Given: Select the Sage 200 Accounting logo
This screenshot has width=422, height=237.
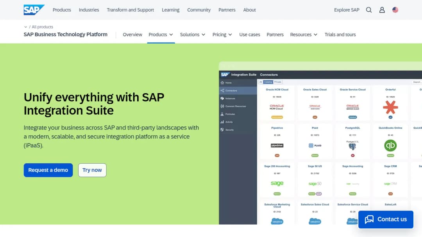Looking at the screenshot, I should (x=277, y=183).
